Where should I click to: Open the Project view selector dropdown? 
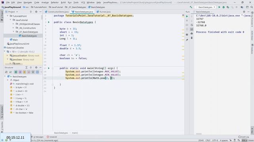point(12,12)
